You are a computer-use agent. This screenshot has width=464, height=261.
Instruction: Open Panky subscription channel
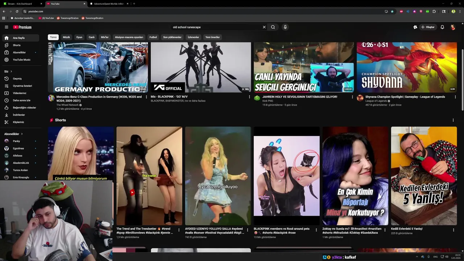20,141
